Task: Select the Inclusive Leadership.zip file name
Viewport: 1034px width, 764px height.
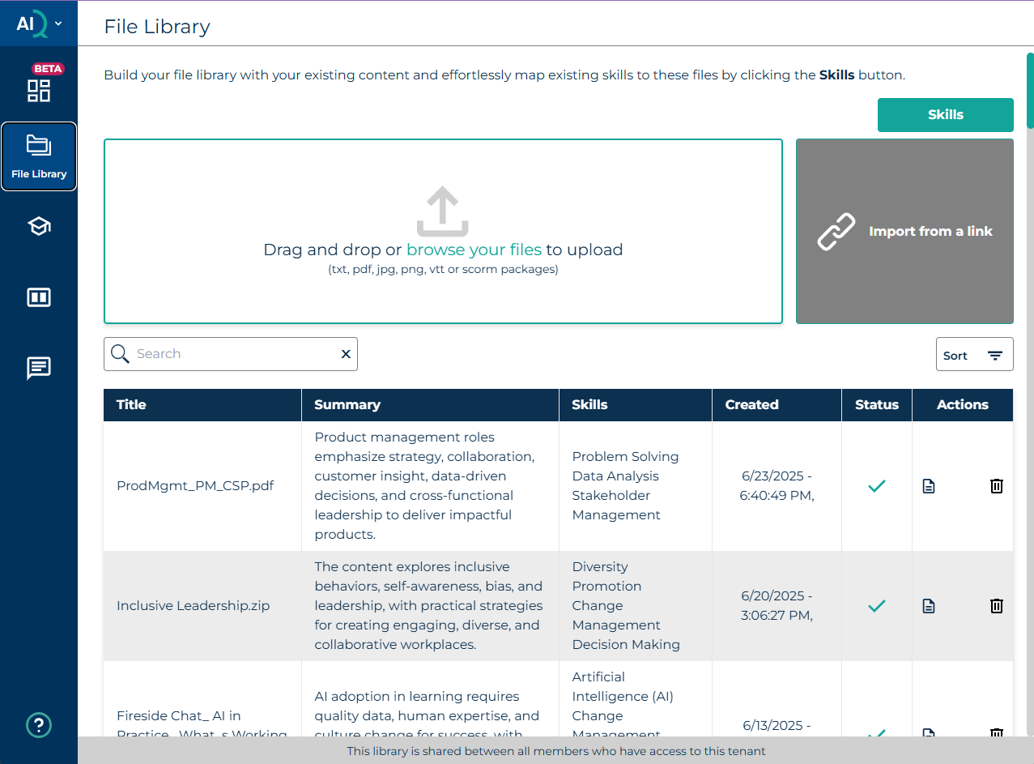Action: [194, 606]
